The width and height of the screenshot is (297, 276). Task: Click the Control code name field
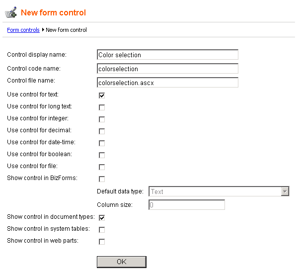[x=167, y=69]
